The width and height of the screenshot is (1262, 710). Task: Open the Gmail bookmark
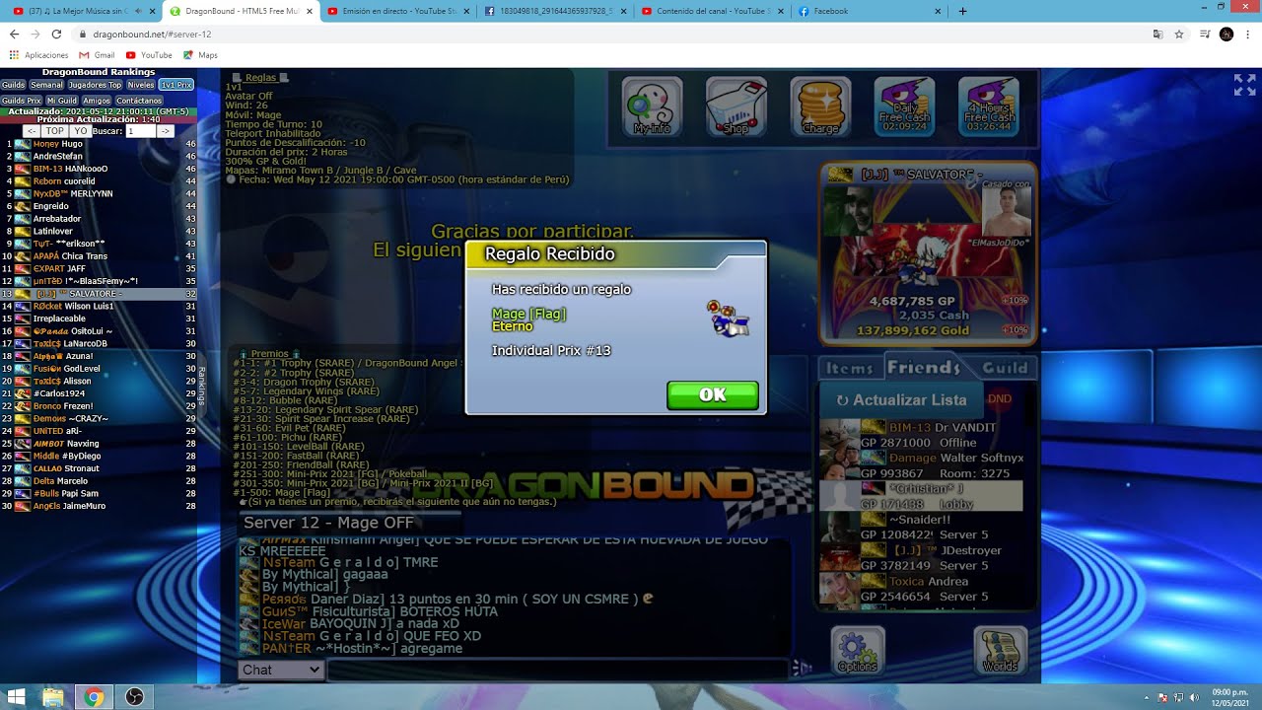point(97,55)
